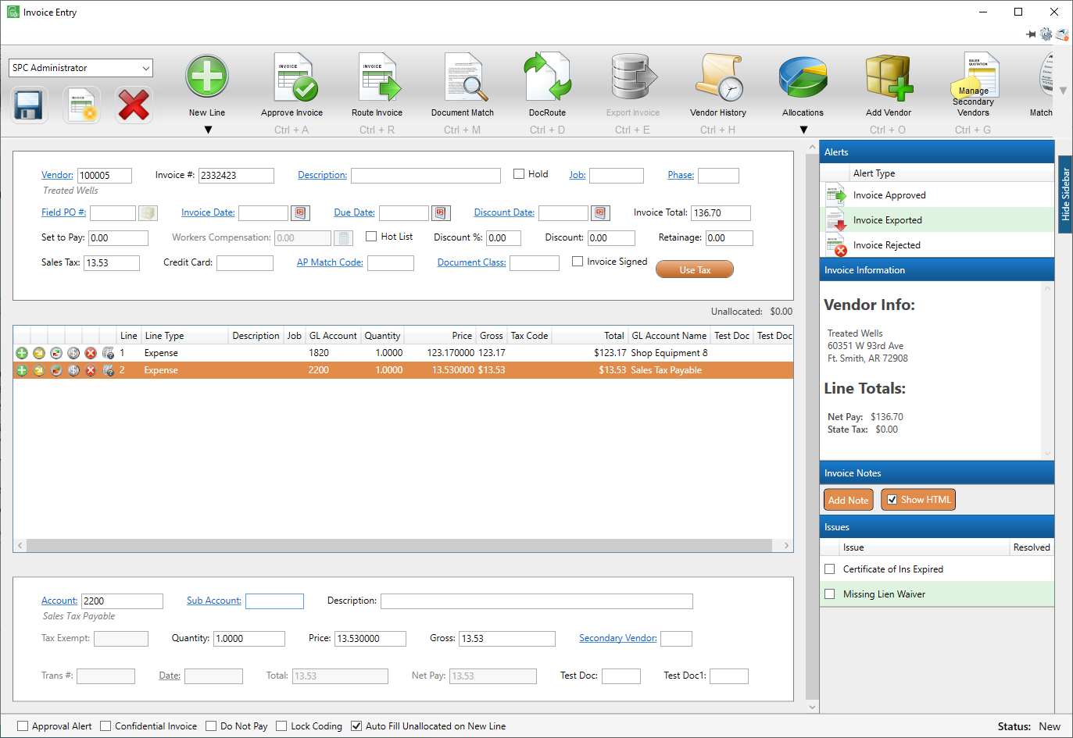Enable the Approval Alert checkbox

23,726
